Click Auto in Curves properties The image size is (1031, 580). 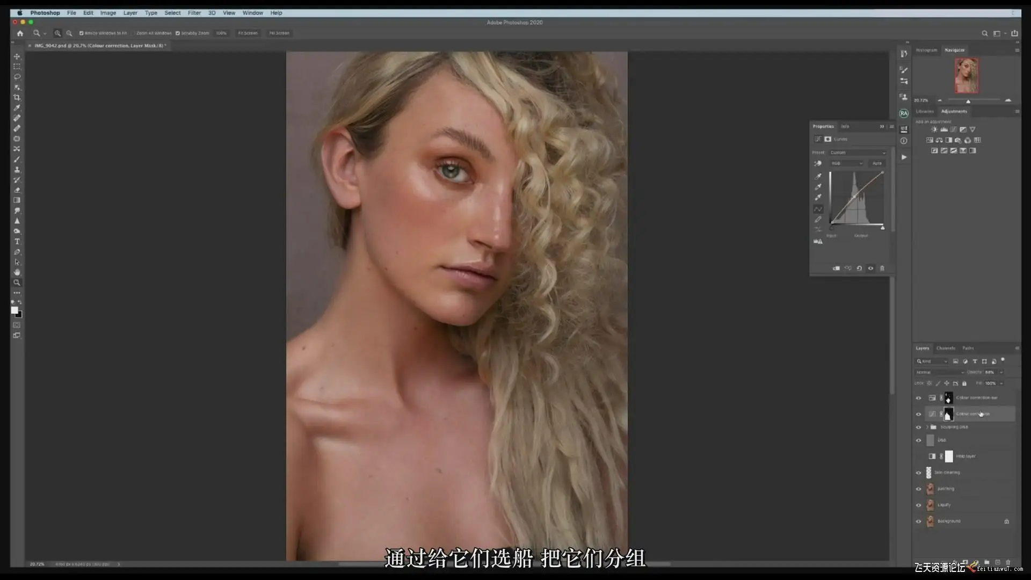click(x=877, y=163)
